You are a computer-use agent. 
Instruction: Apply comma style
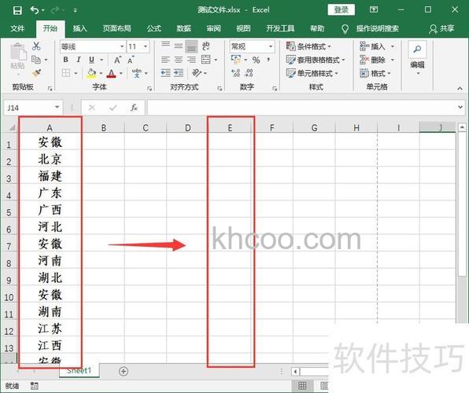(268, 60)
